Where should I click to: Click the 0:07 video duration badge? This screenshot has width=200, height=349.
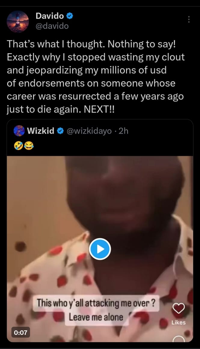[21, 332]
